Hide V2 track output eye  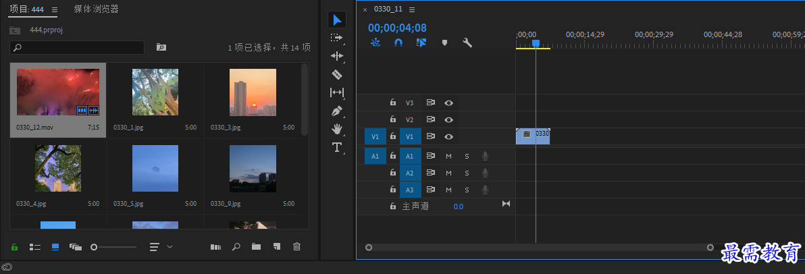point(448,119)
